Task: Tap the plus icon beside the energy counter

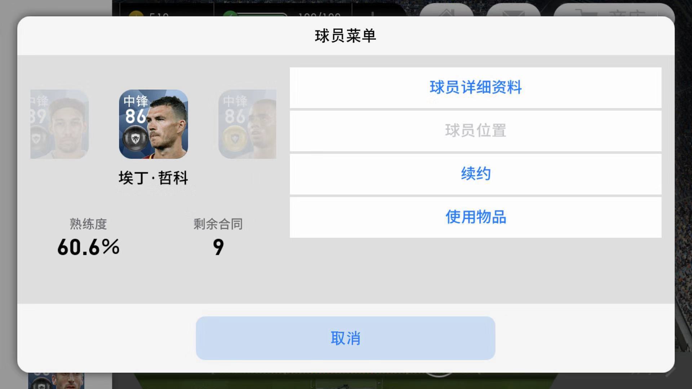Action: click(x=373, y=14)
